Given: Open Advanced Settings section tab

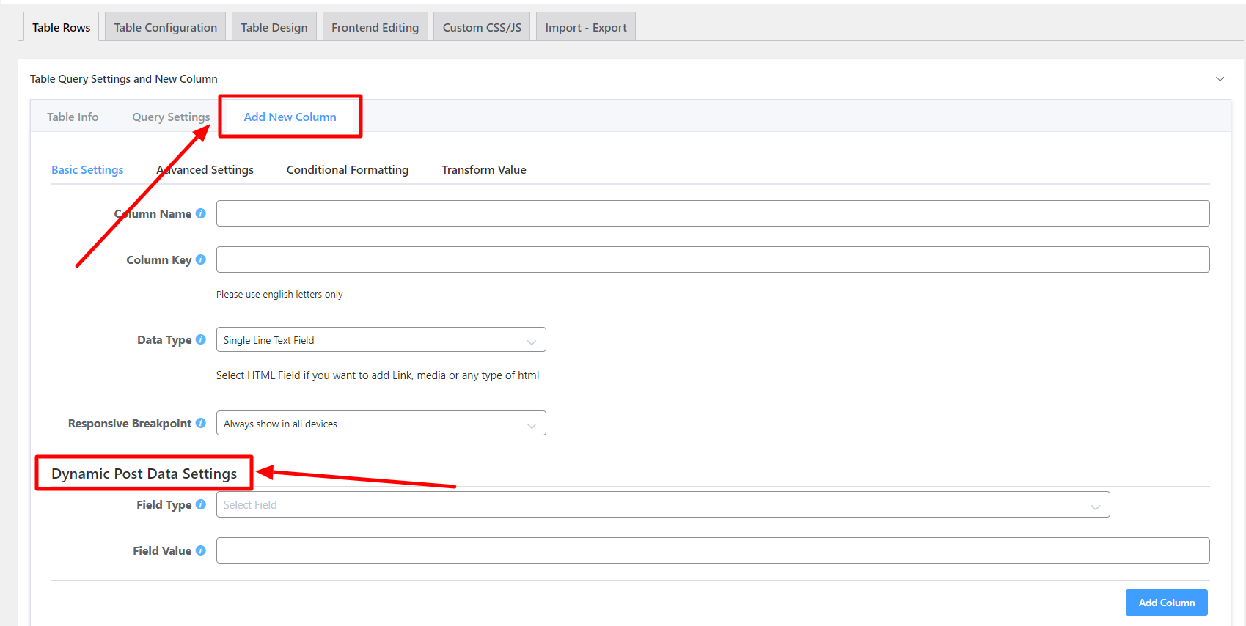Looking at the screenshot, I should click(205, 169).
